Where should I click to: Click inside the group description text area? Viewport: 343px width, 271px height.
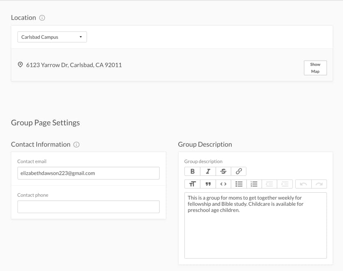click(256, 225)
